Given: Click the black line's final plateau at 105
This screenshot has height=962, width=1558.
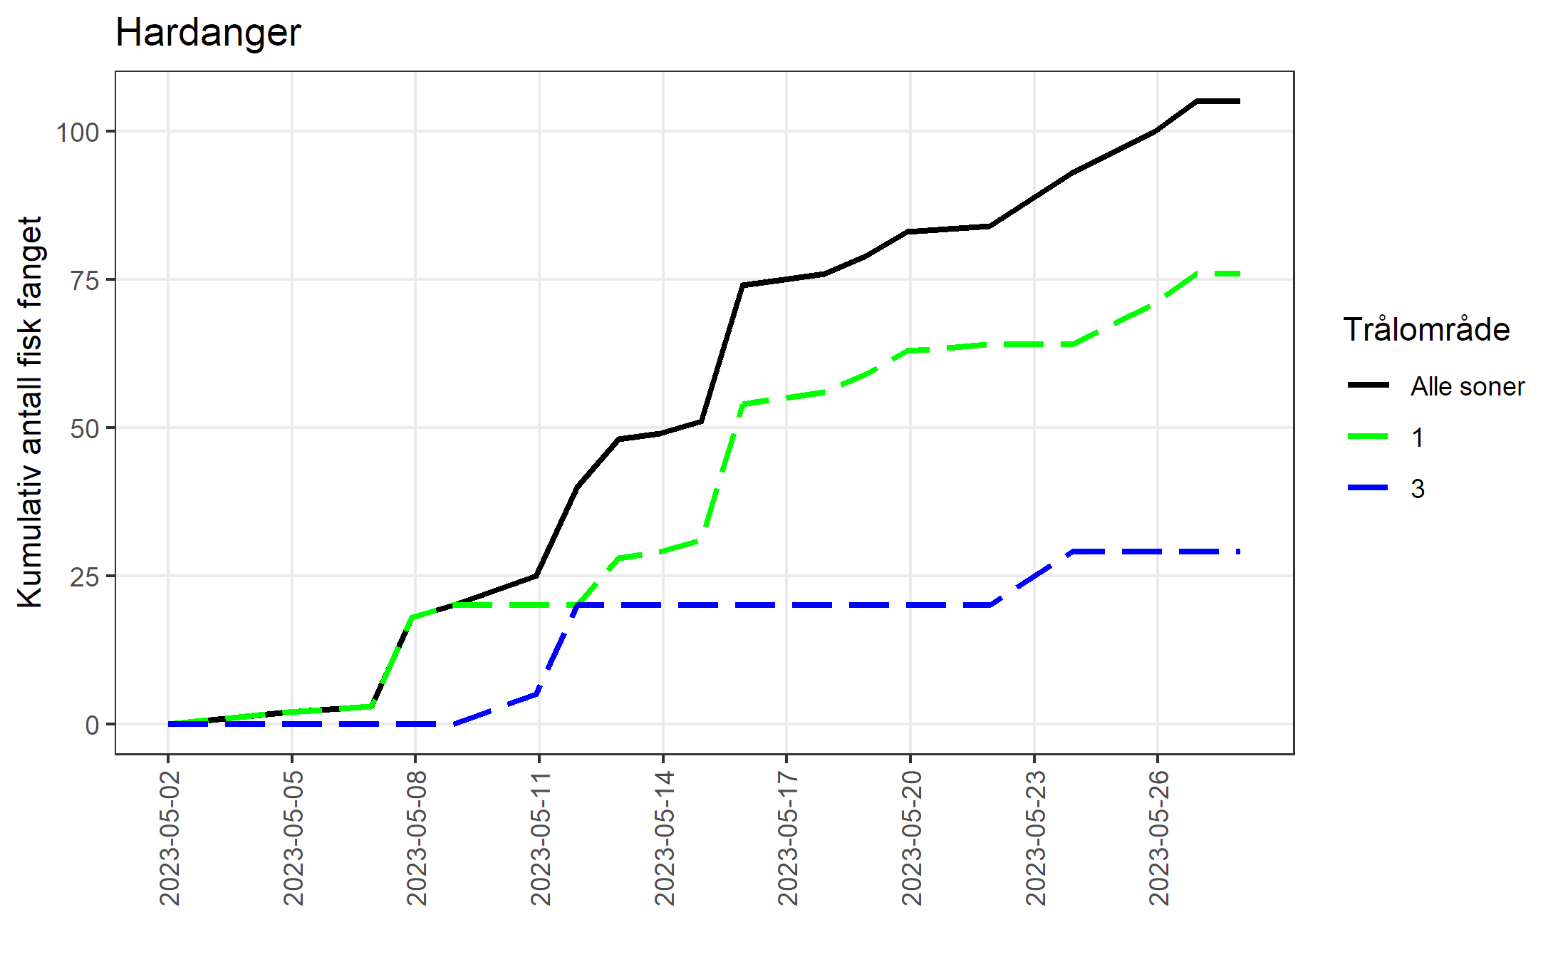Looking at the screenshot, I should (1218, 101).
